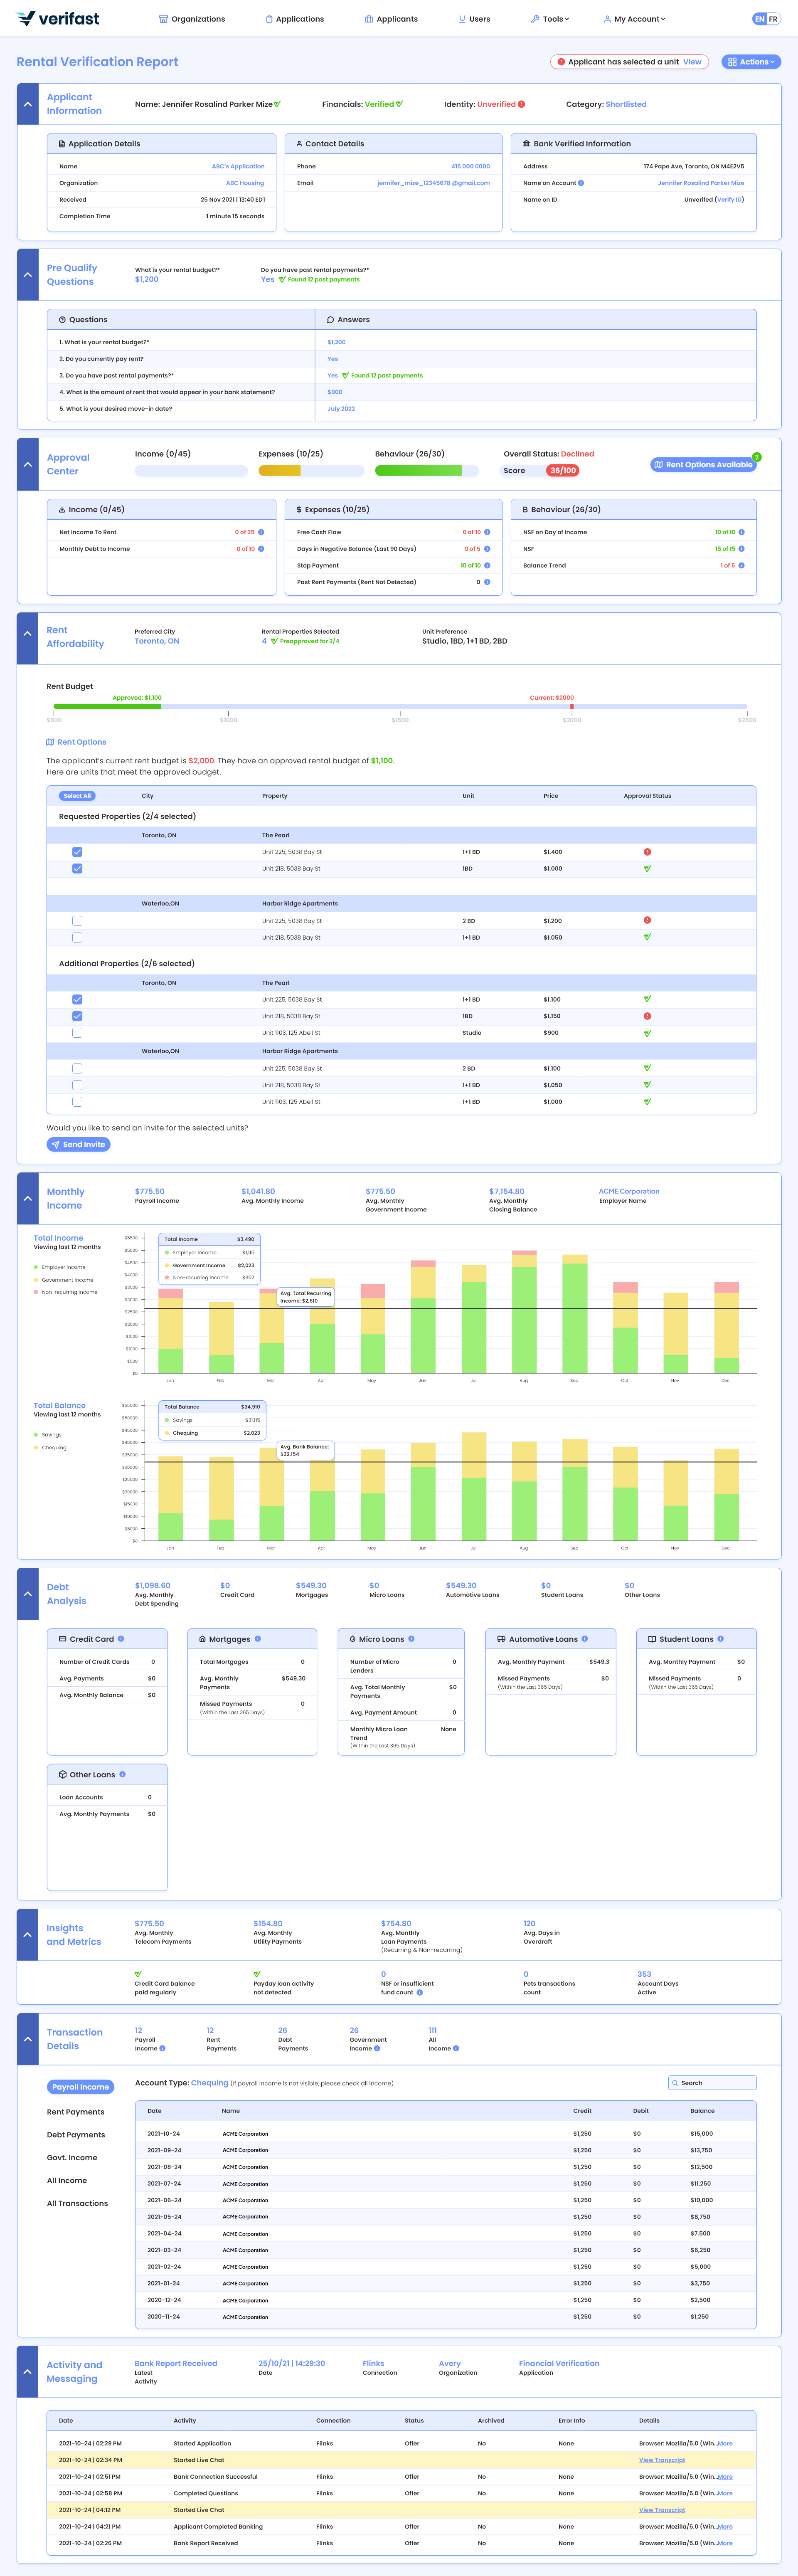This screenshot has height=2576, width=798.
Task: Check the Unit 1103, 125 Abell St checkbox
Action: point(77,1033)
